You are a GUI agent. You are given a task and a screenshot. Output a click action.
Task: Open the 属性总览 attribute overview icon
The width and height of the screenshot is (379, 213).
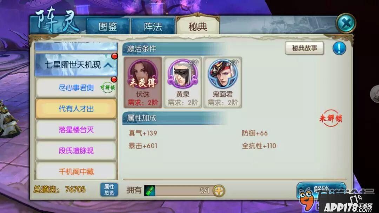(x=109, y=190)
